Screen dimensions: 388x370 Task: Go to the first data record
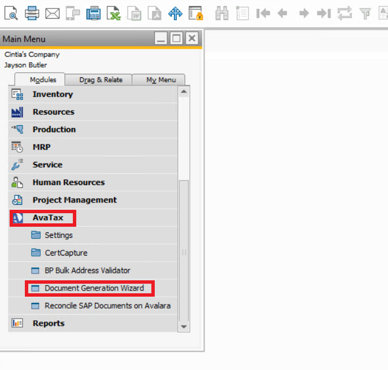click(x=263, y=14)
